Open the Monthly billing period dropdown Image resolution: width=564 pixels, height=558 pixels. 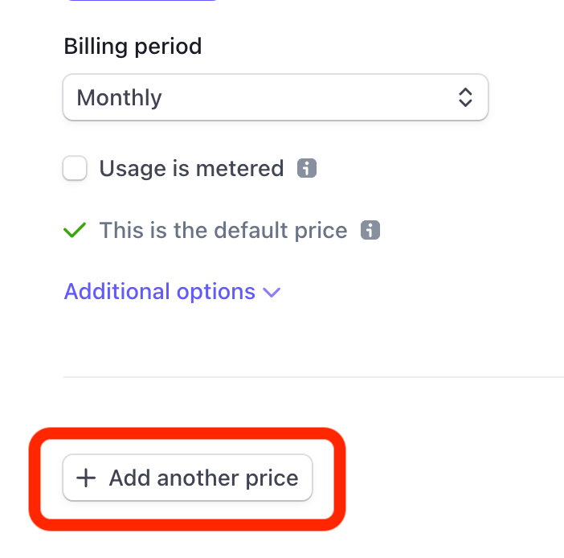click(275, 97)
